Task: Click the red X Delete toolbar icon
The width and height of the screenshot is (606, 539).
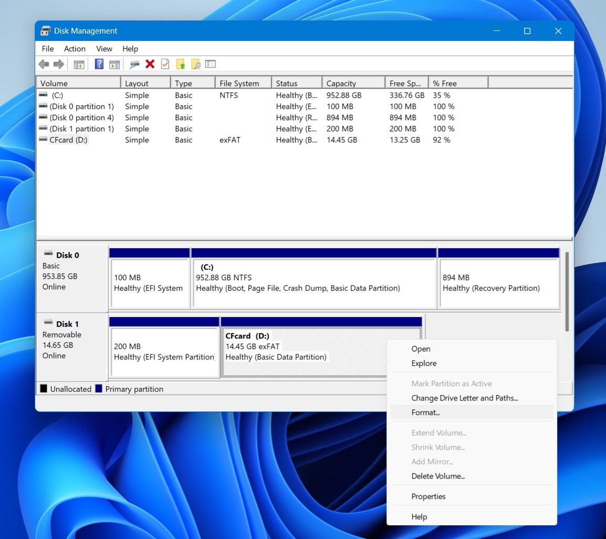Action: 150,64
